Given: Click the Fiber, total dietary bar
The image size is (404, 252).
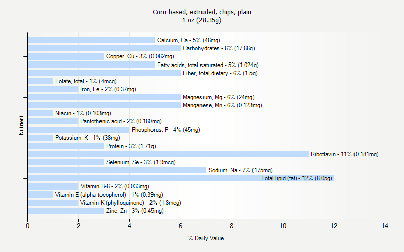Looking at the screenshot, I should 104,73.
